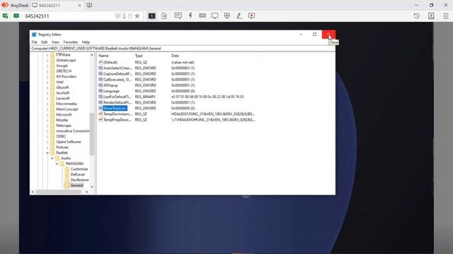The image size is (453, 254).
Task: Open the session history clock icon
Action: (x=416, y=16)
